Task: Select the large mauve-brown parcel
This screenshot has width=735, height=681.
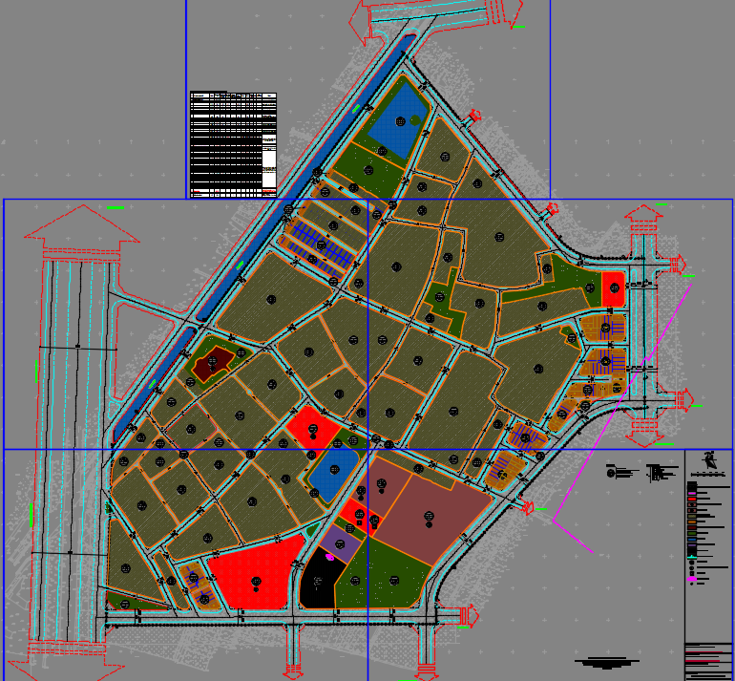Action: [x=428, y=513]
